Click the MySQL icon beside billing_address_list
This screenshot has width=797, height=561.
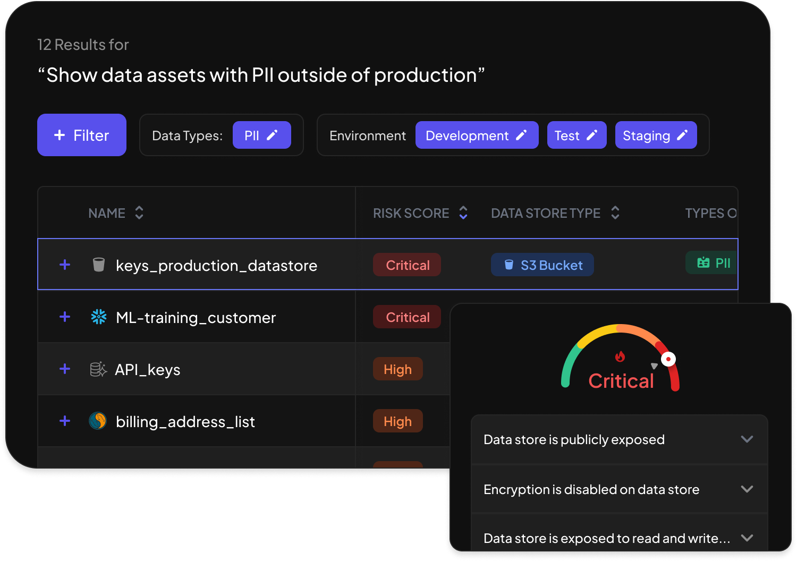tap(98, 421)
